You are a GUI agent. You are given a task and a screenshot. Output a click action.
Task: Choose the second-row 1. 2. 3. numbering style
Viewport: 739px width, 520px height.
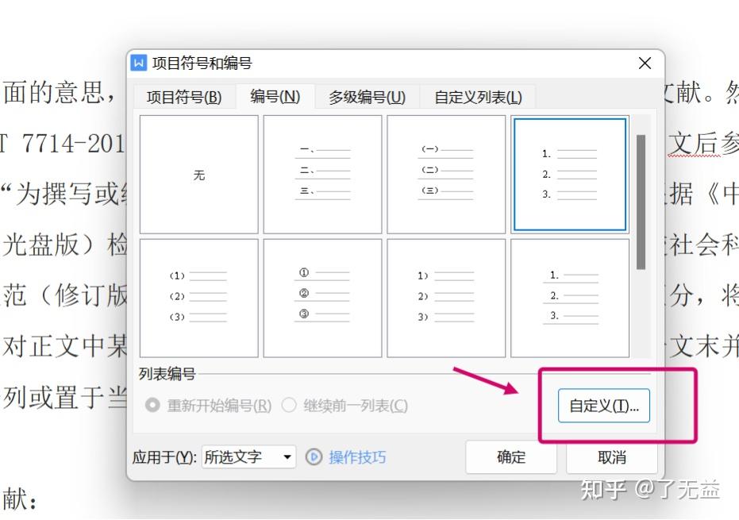point(570,298)
